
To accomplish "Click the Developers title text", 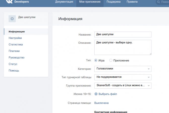I will [21, 2].
